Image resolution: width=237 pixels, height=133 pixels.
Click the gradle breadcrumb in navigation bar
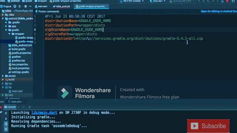27,1
